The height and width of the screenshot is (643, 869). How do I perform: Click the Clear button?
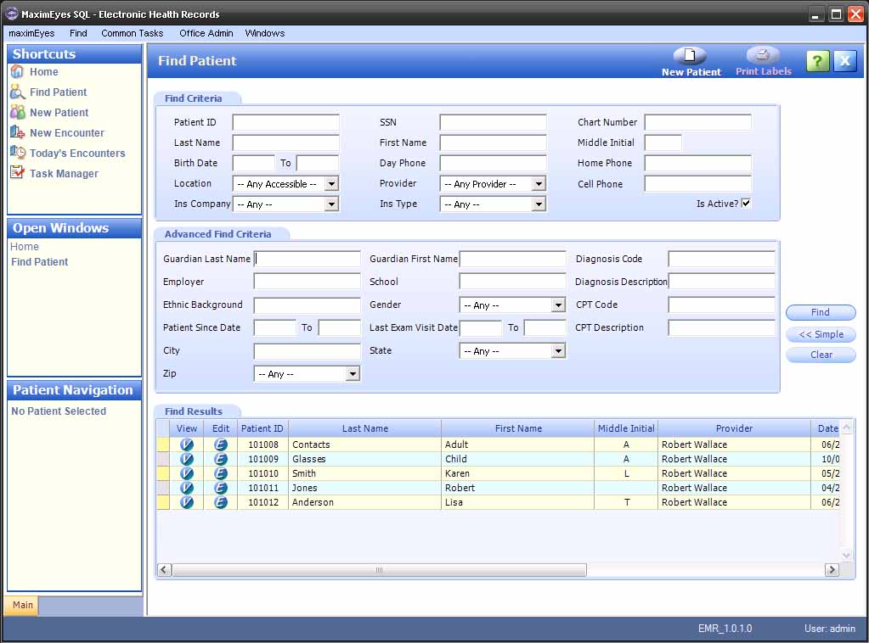click(821, 355)
